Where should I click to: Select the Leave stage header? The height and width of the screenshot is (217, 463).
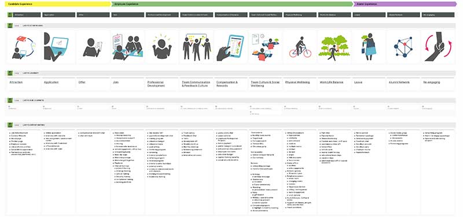pyautogui.click(x=369, y=15)
